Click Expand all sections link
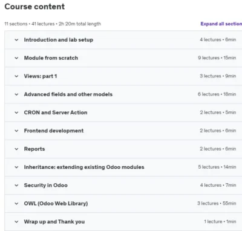Screen dimensions: 242x231 coord(221,24)
